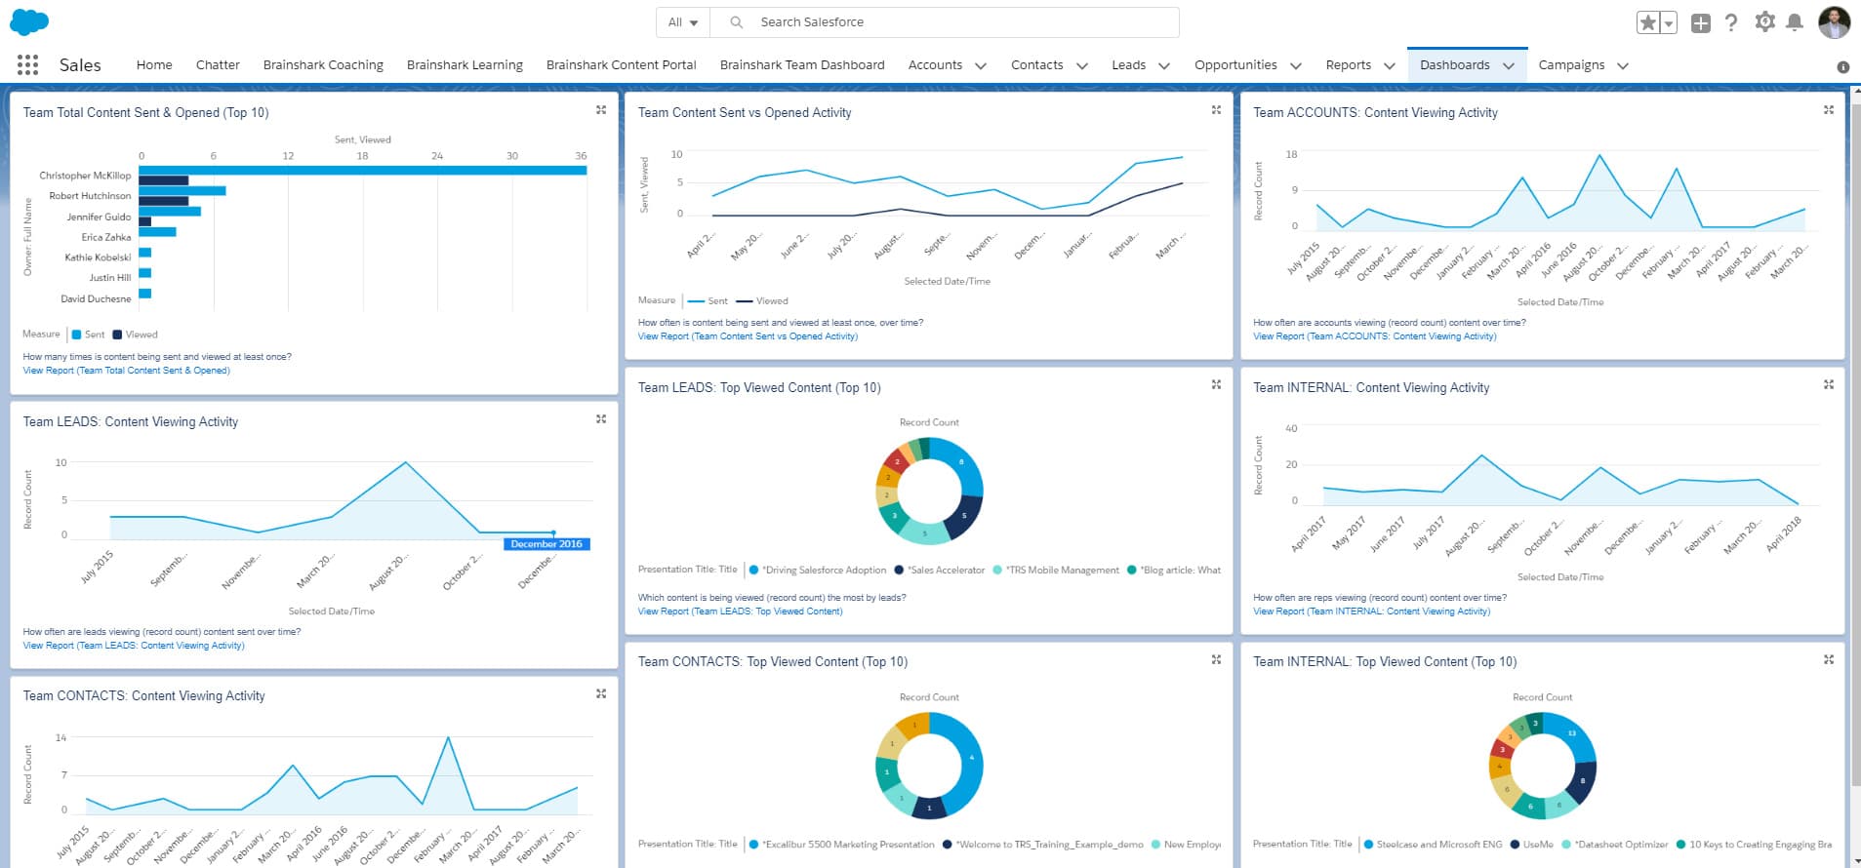Click the Team LEADS Top Viewed Content title
Image resolution: width=1861 pixels, height=868 pixels.
[759, 388]
